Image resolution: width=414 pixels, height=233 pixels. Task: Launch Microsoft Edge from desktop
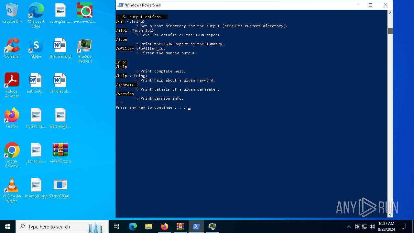(36, 15)
